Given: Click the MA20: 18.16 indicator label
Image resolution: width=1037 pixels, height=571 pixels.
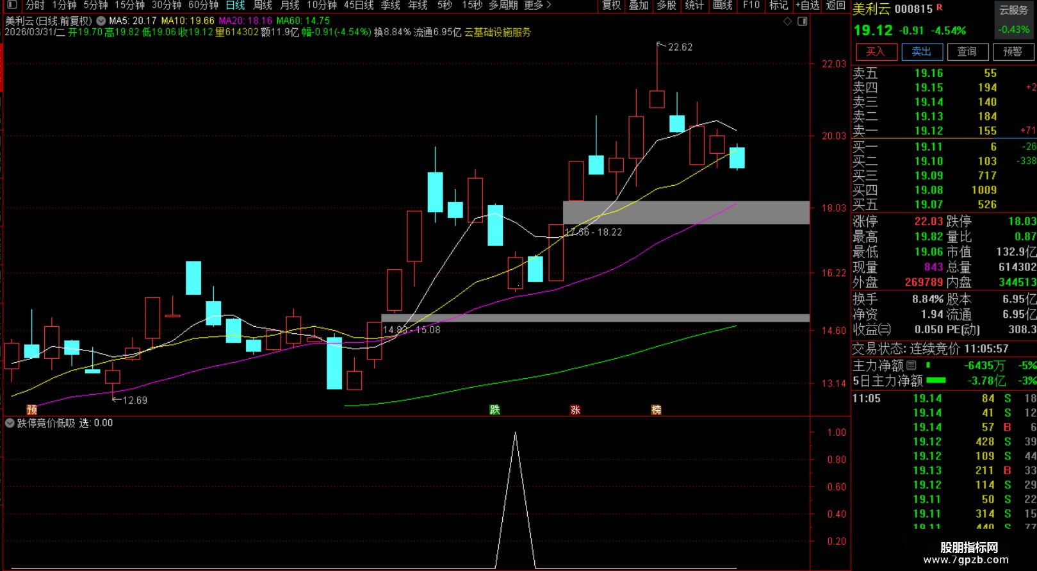Looking at the screenshot, I should 245,21.
